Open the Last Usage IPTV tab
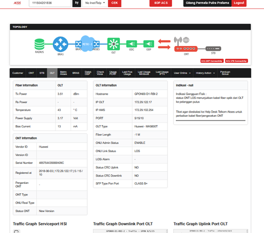 [x=162, y=73]
